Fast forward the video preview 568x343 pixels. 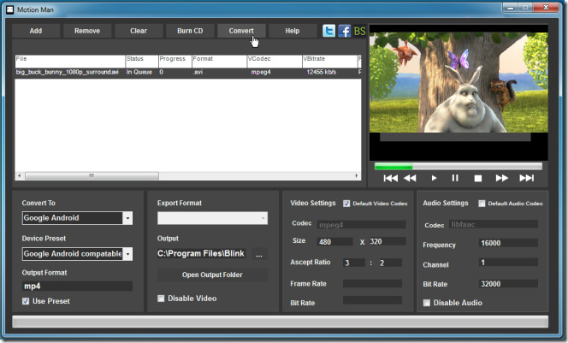click(502, 178)
